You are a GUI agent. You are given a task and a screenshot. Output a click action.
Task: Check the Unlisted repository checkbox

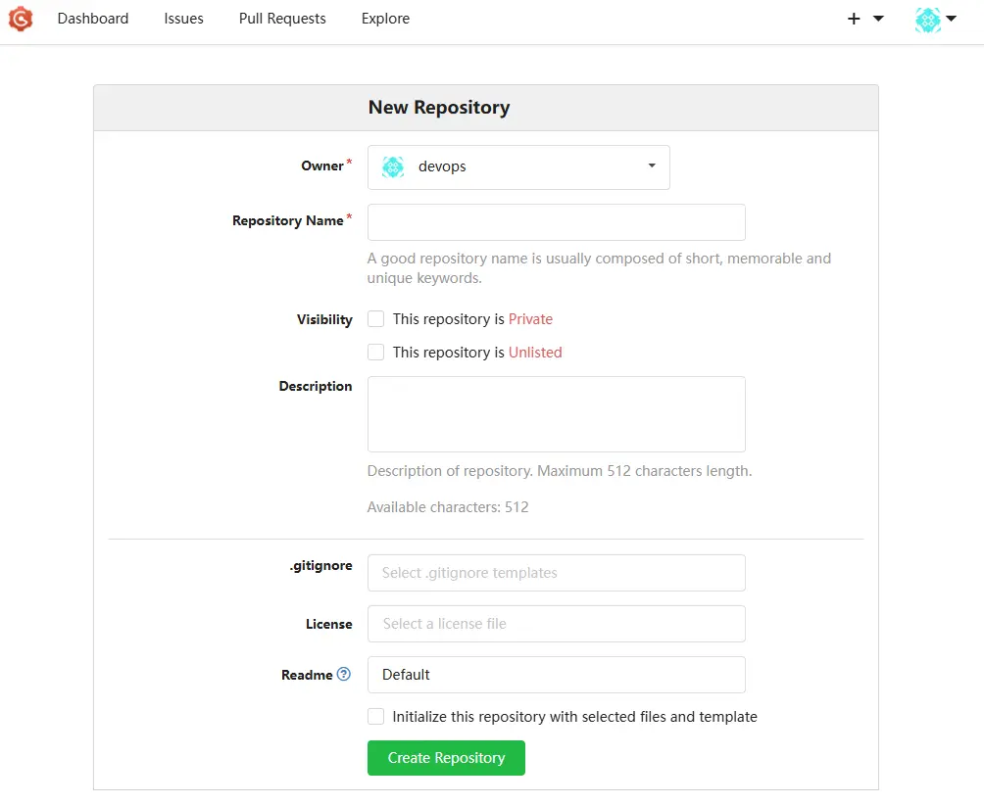375,353
